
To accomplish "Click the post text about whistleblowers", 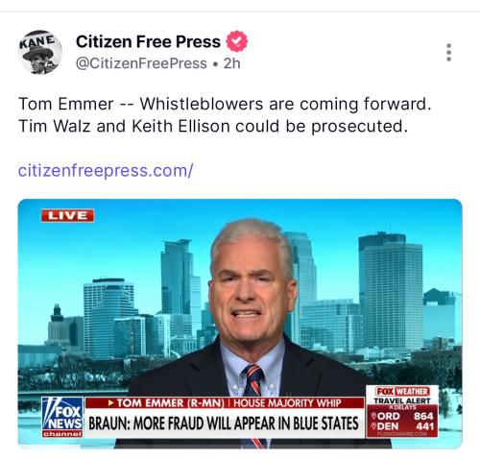I will point(225,115).
